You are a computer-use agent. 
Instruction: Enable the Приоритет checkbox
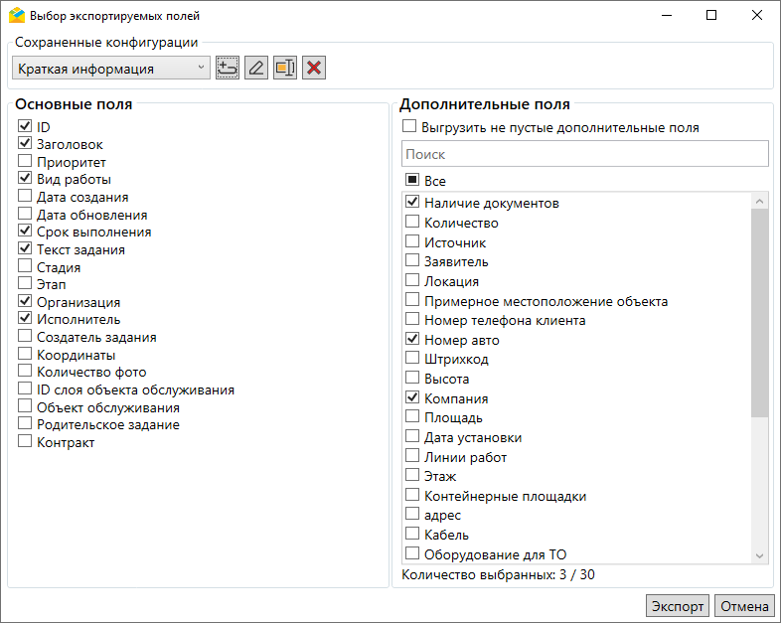25,162
